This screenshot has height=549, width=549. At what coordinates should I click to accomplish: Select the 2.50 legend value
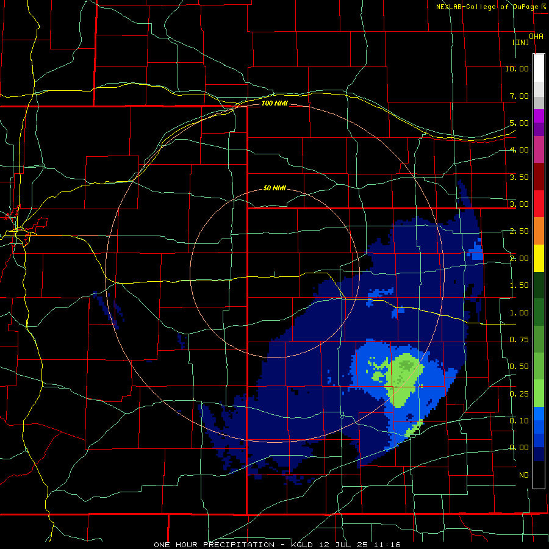click(519, 231)
